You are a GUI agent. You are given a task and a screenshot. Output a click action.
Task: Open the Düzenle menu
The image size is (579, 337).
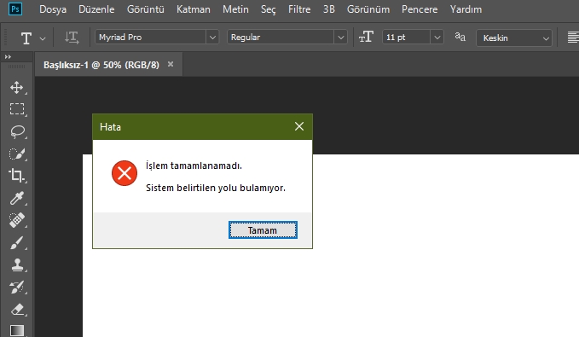point(96,9)
